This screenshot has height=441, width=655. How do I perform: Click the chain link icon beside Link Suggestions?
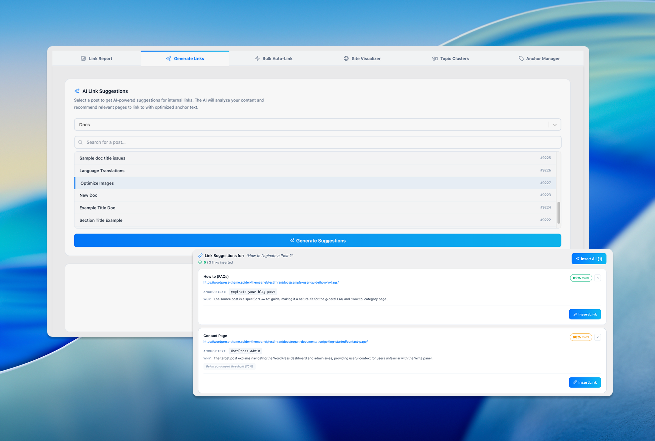[x=200, y=256]
